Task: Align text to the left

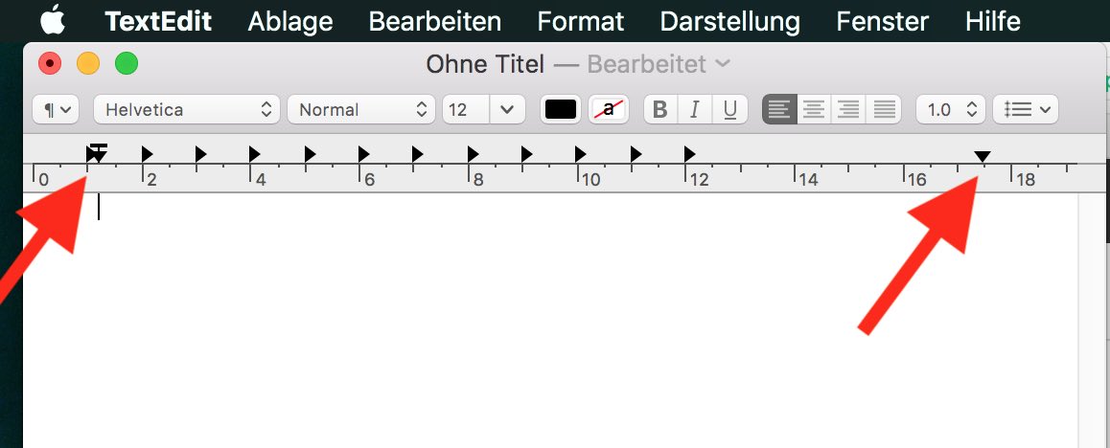Action: click(779, 110)
